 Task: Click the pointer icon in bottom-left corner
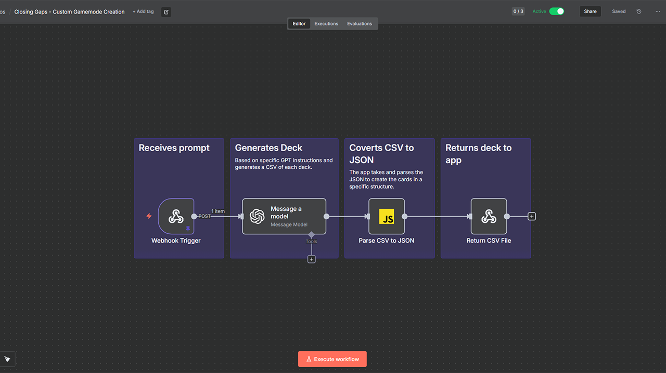point(7,359)
